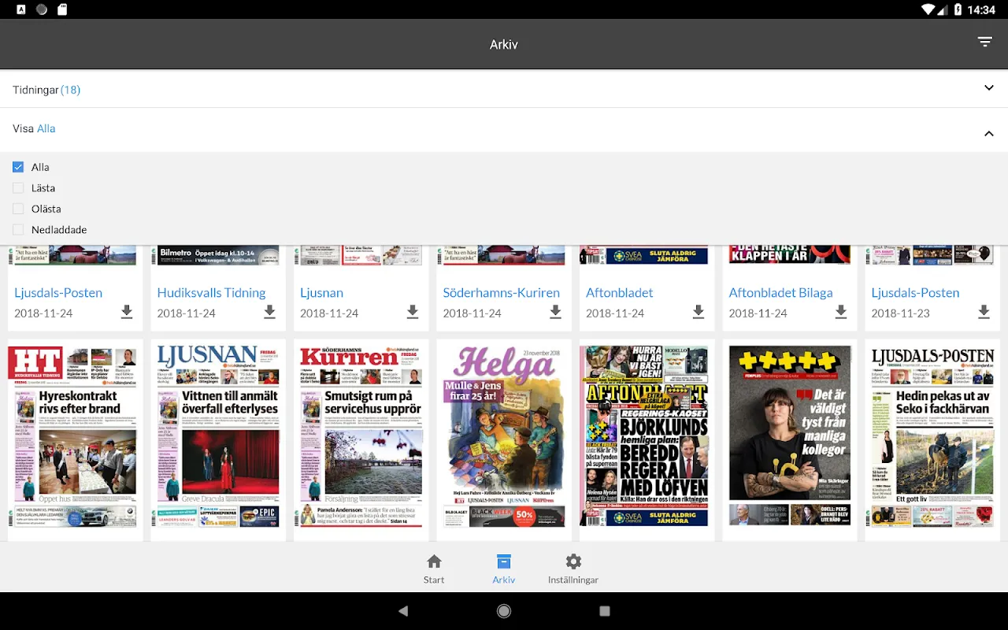Collapse the Visa Alla section
This screenshot has width=1008, height=630.
tap(504, 129)
